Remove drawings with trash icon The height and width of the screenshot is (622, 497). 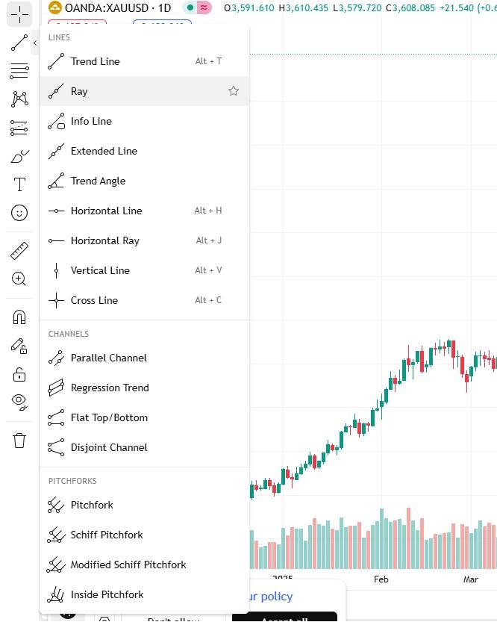coord(19,441)
